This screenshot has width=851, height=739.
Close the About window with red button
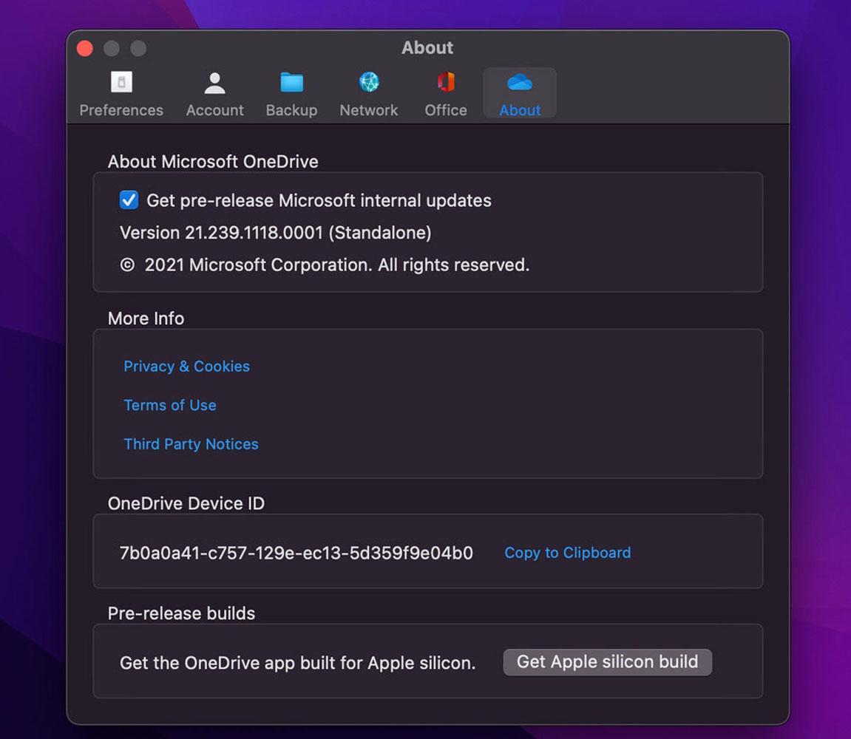tap(85, 48)
